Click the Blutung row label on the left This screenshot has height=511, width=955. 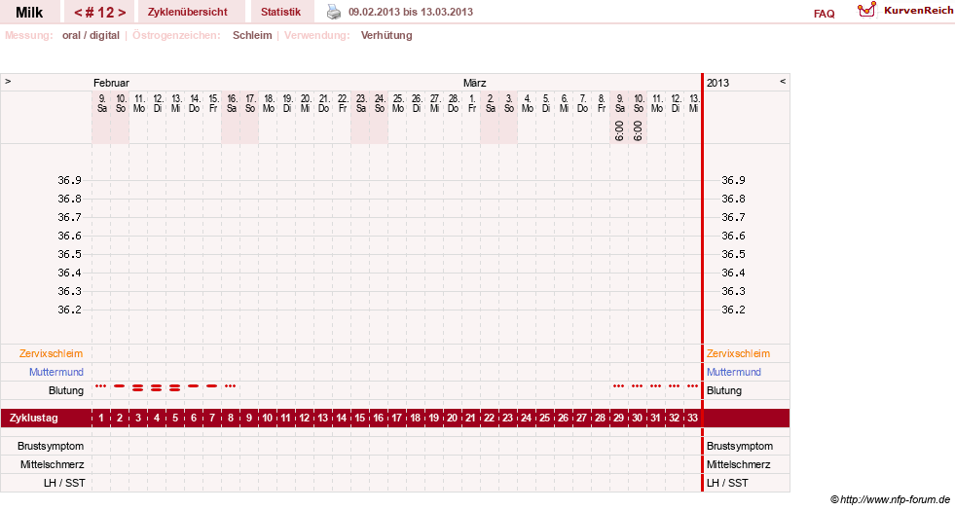pyautogui.click(x=66, y=389)
